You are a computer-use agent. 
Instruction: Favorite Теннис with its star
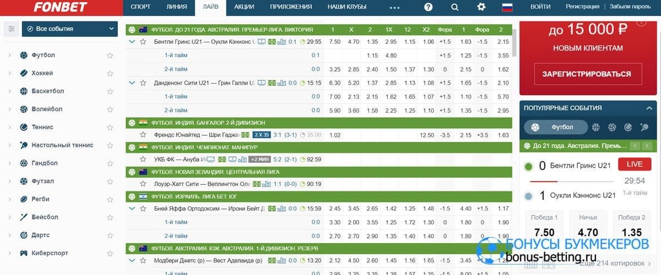110,127
